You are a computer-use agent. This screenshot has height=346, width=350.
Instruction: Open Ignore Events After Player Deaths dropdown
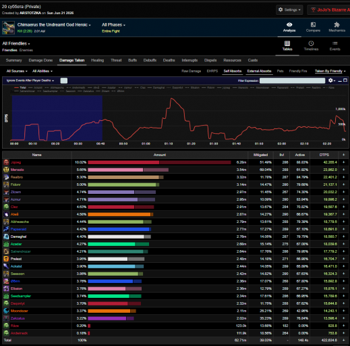click(x=30, y=80)
